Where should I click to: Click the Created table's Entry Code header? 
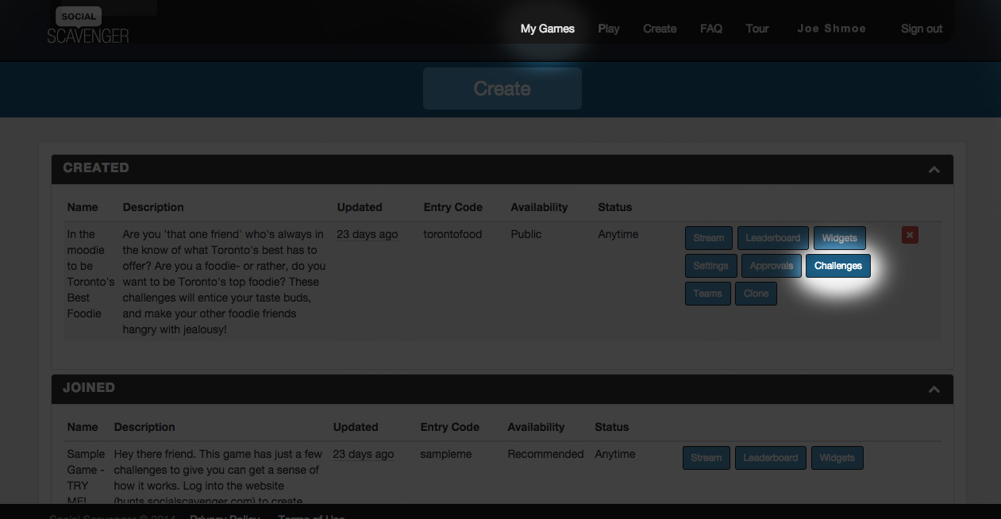click(x=453, y=207)
